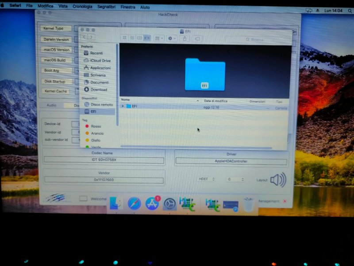The width and height of the screenshot is (354, 266).
Task: Open the Finder arrange-by dropdown
Action: [x=159, y=39]
